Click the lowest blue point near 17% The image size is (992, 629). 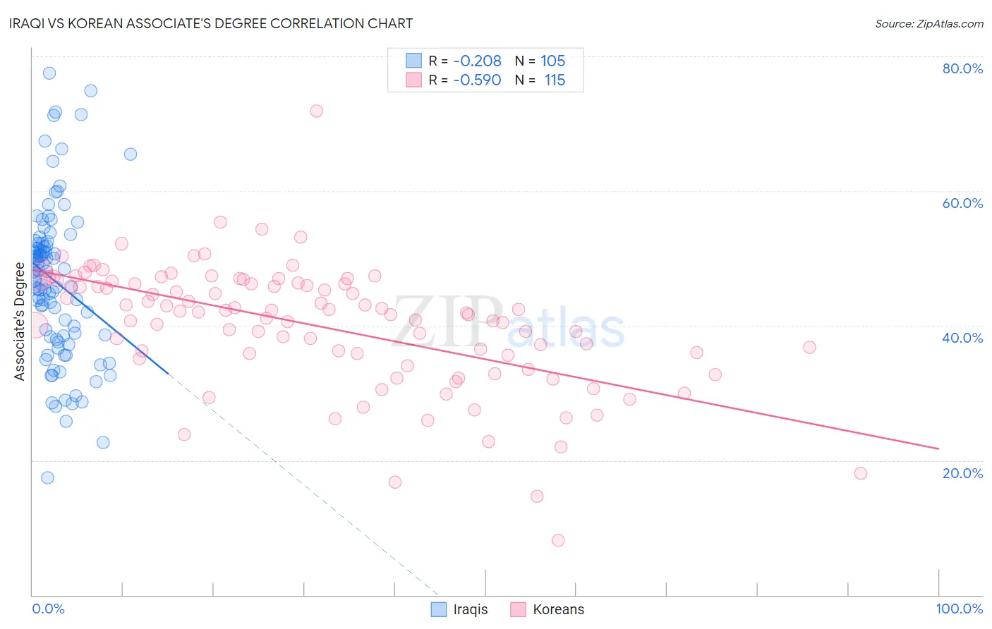click(x=47, y=477)
